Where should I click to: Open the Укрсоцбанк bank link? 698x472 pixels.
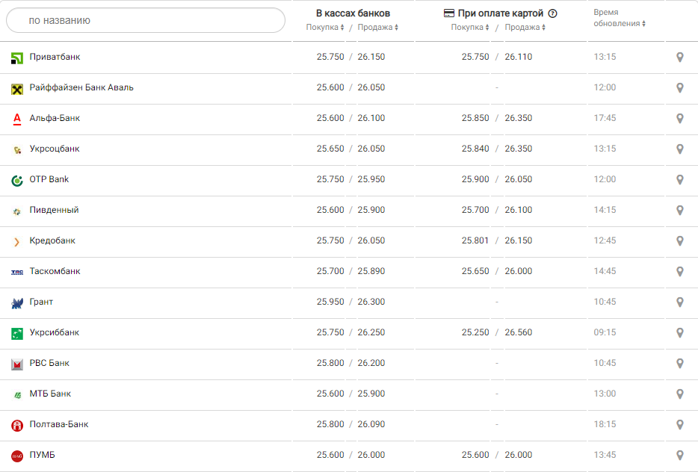pos(55,149)
